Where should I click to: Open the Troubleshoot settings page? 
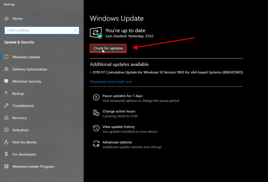pos(23,106)
